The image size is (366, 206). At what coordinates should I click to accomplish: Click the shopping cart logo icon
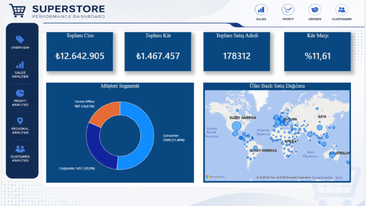coord(18,11)
